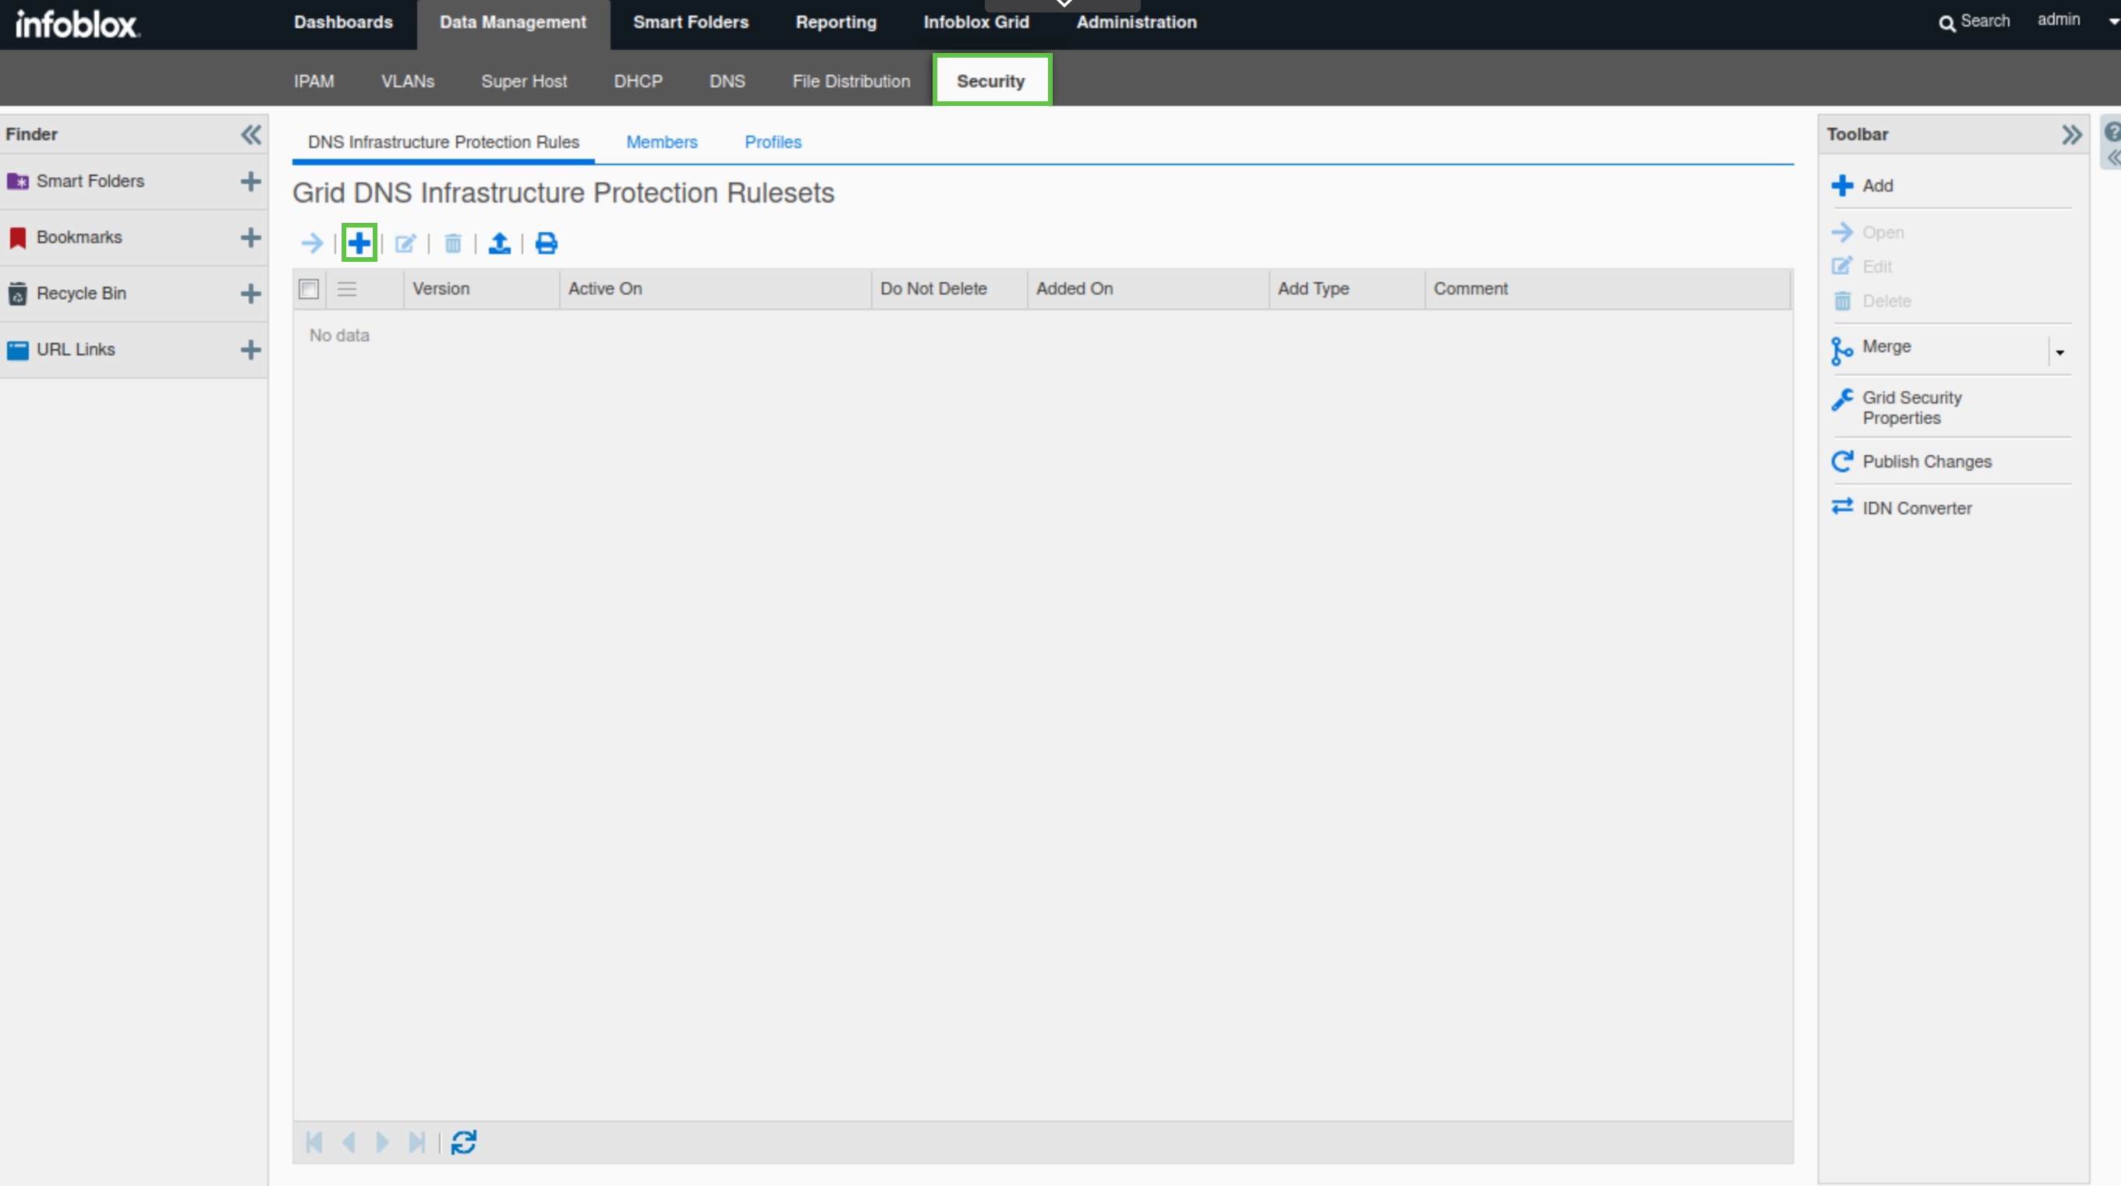
Task: Click the refresh icon in pagination bar
Action: coord(463,1142)
